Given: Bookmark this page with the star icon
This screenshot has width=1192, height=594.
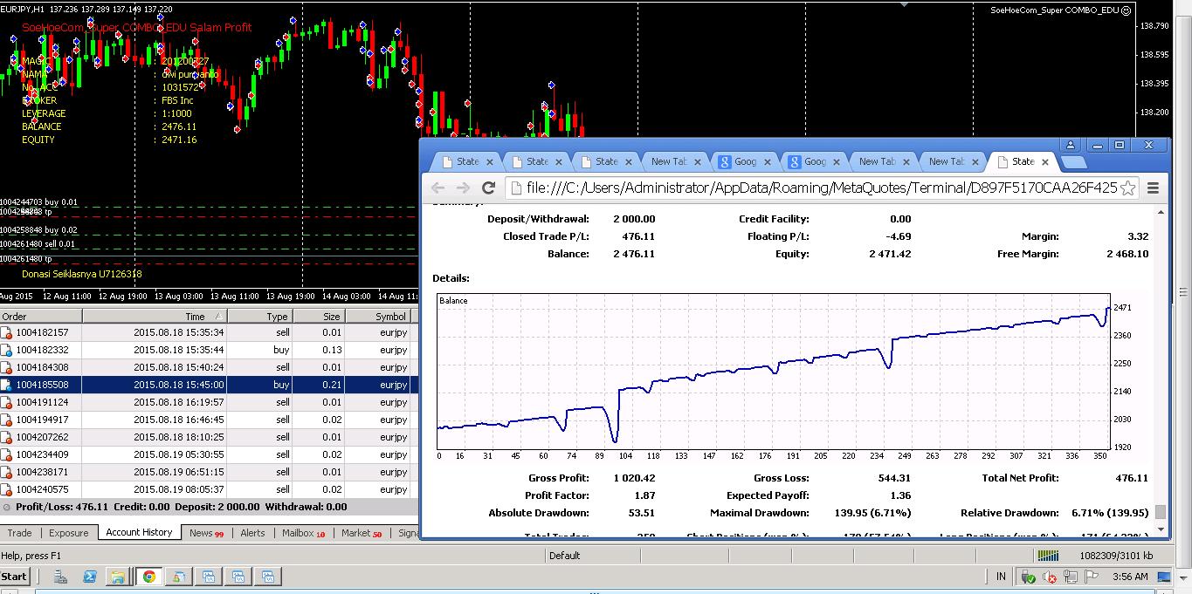Looking at the screenshot, I should click(1127, 188).
